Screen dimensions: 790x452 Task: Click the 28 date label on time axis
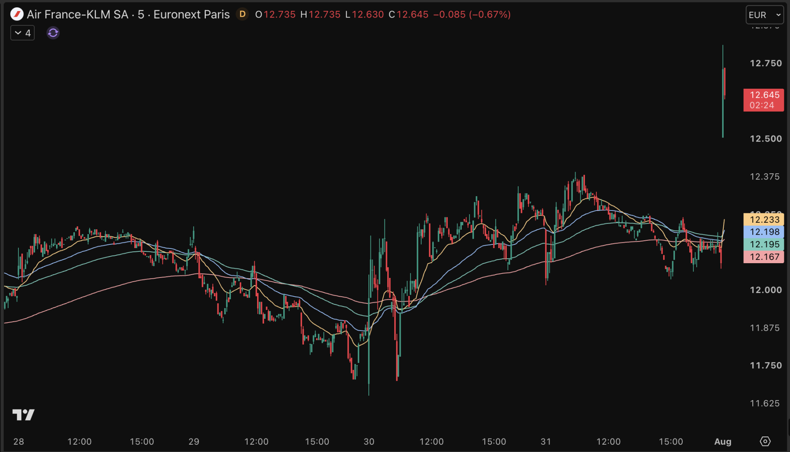click(x=18, y=441)
